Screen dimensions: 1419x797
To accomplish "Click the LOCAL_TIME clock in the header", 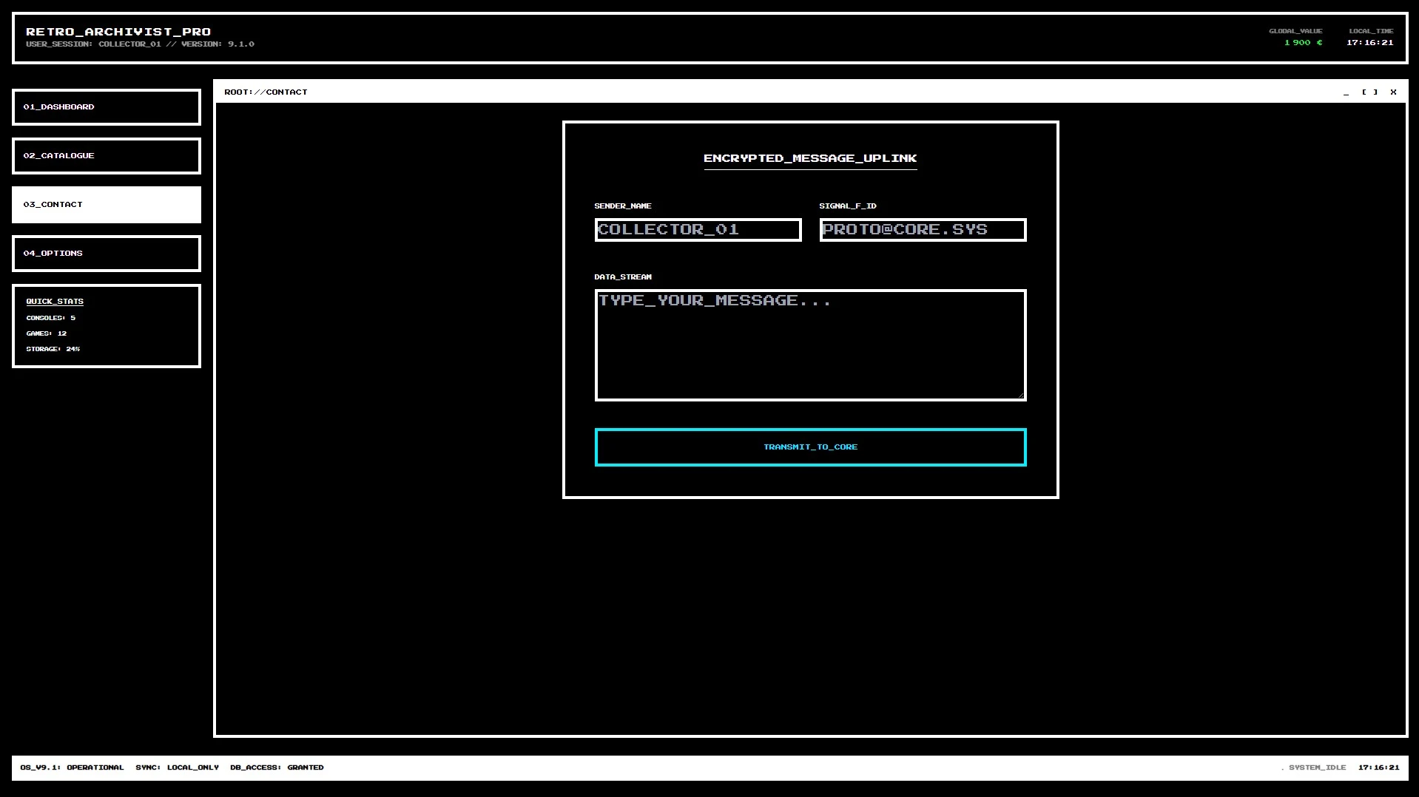I will [1369, 43].
